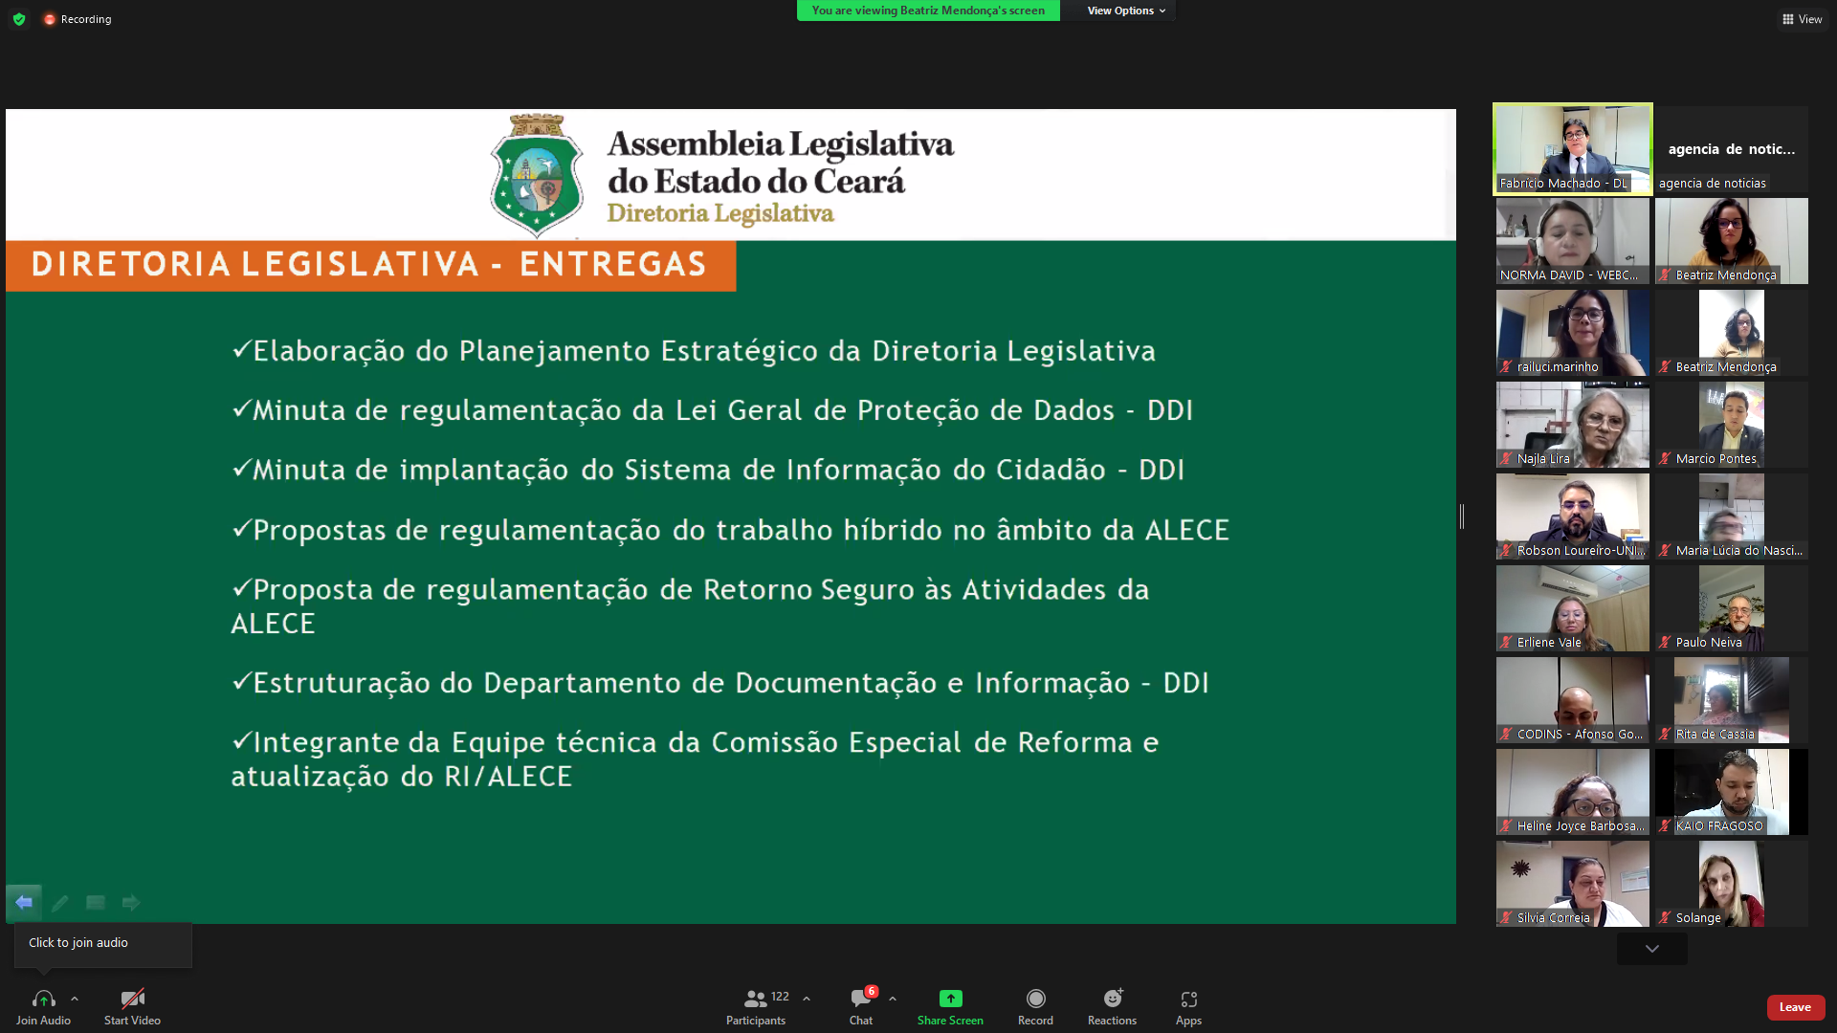Screen dimensions: 1837x1033
Task: Click the video panel resize divider handle
Action: point(1462,516)
